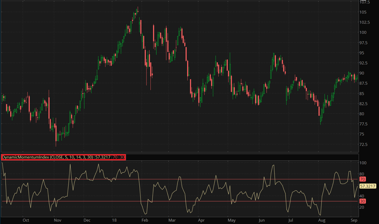Click the Jun label on time axis
This screenshot has width=379, height=224.
click(x=262, y=220)
